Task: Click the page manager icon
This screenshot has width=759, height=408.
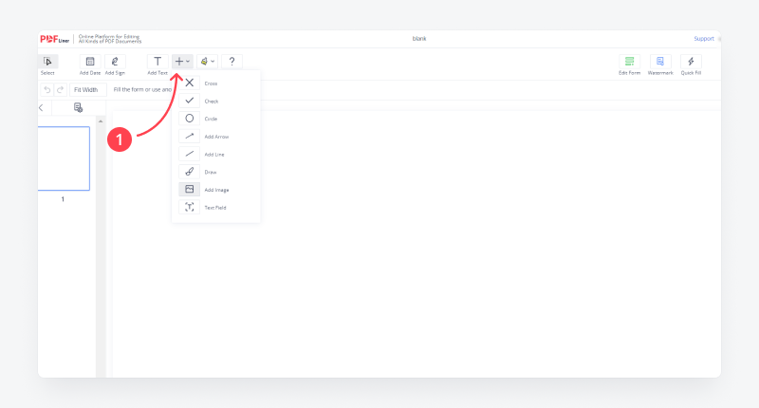Action: click(x=78, y=107)
